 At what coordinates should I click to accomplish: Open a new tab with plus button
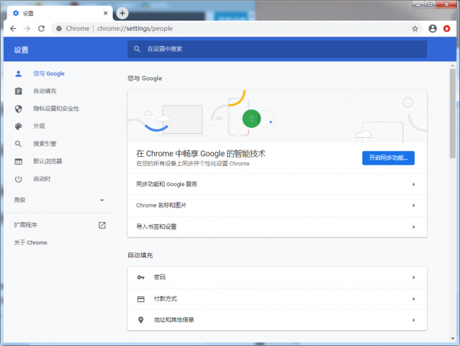click(123, 13)
